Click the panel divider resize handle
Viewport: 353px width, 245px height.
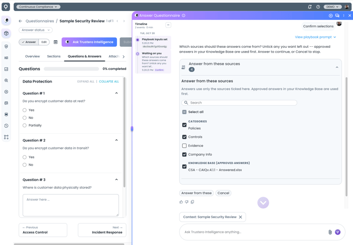tap(132, 128)
